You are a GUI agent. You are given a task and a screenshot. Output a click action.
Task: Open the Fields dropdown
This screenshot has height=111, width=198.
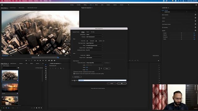94,45
